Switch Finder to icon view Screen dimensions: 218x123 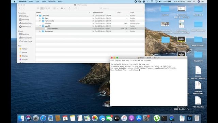(38, 8)
